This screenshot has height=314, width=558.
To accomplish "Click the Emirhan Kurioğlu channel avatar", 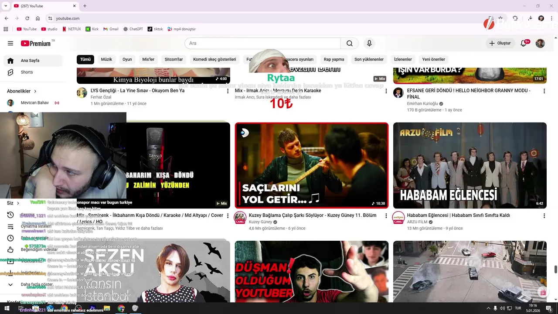I will coord(398,93).
